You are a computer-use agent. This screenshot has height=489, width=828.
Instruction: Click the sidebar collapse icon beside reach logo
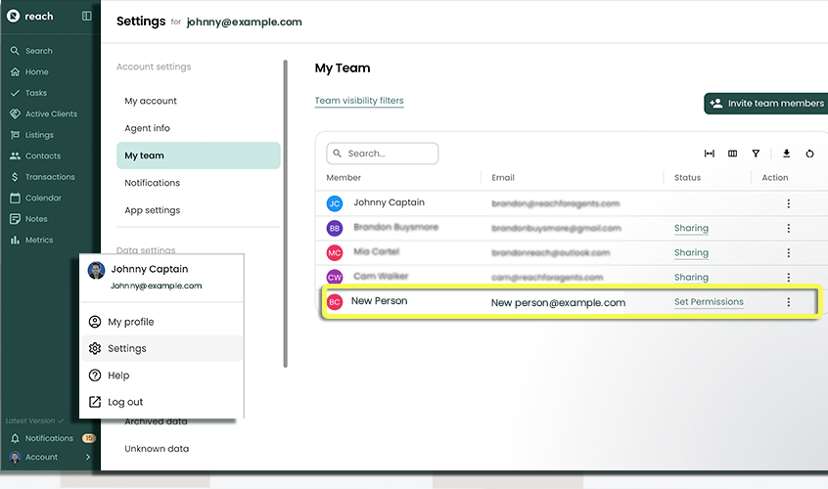[x=86, y=16]
